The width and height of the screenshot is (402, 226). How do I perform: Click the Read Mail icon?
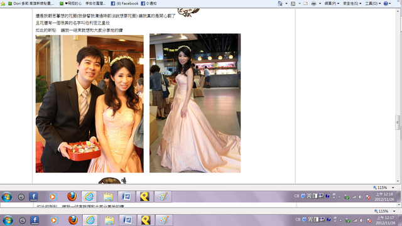pos(306,3)
